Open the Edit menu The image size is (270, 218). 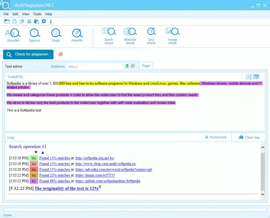pos(15,14)
